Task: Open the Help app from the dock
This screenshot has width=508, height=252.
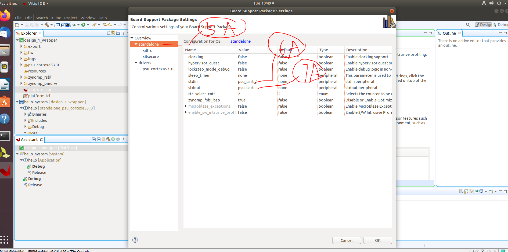Action: [5, 119]
